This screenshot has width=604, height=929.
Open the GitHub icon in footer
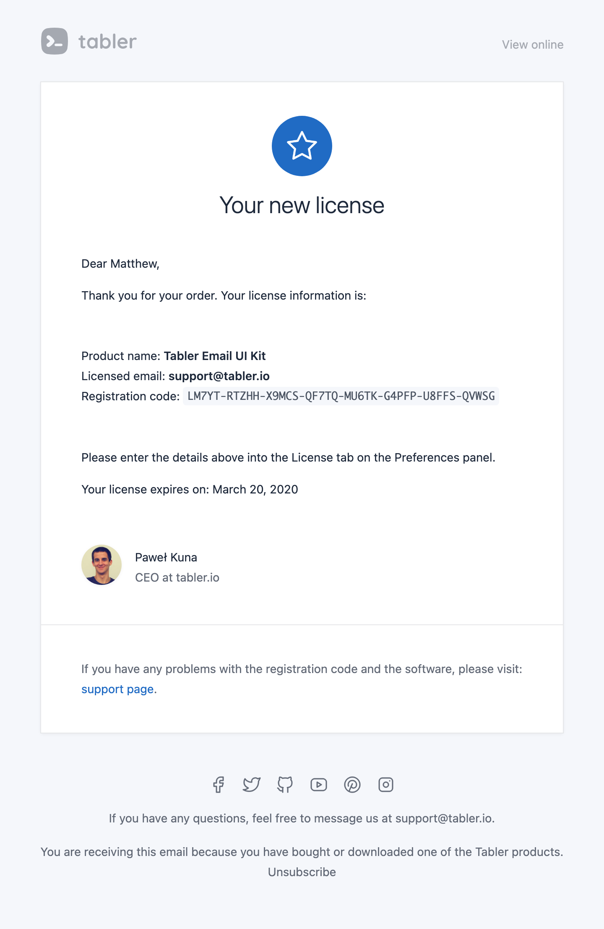click(x=285, y=785)
